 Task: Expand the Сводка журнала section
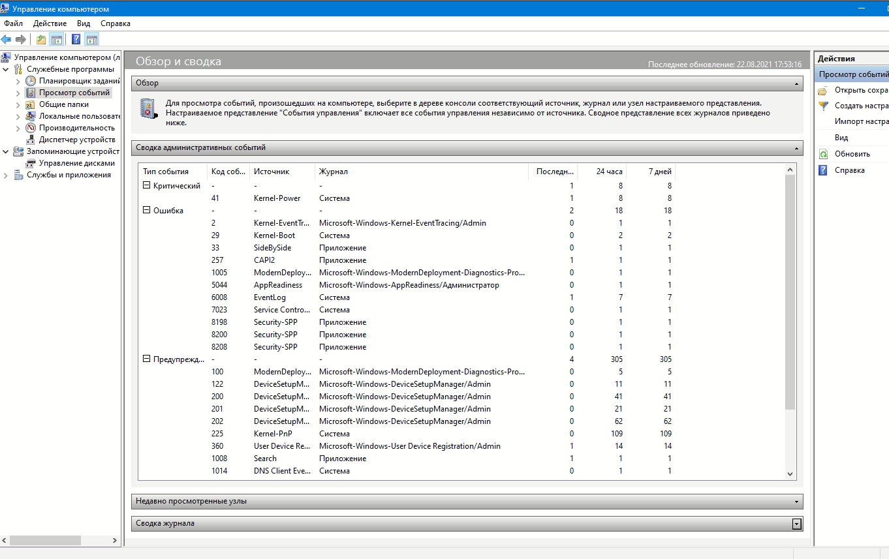point(796,524)
